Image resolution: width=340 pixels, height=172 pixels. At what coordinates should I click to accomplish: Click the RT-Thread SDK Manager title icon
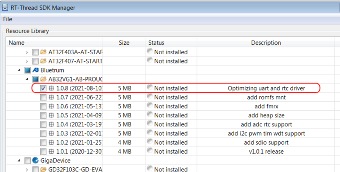pos(5,8)
